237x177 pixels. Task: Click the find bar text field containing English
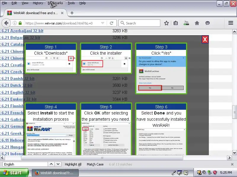pos(25,164)
